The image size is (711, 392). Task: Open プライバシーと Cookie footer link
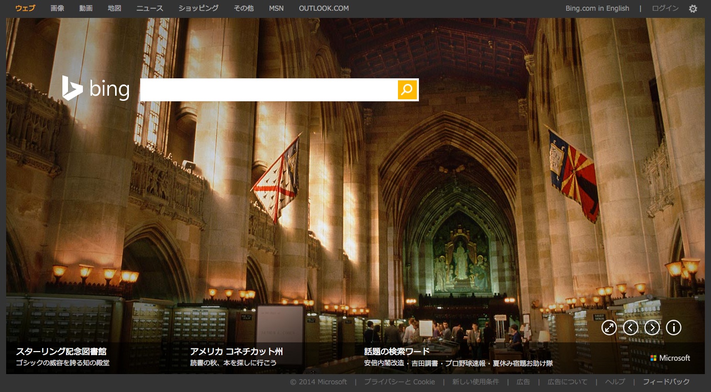coord(399,382)
